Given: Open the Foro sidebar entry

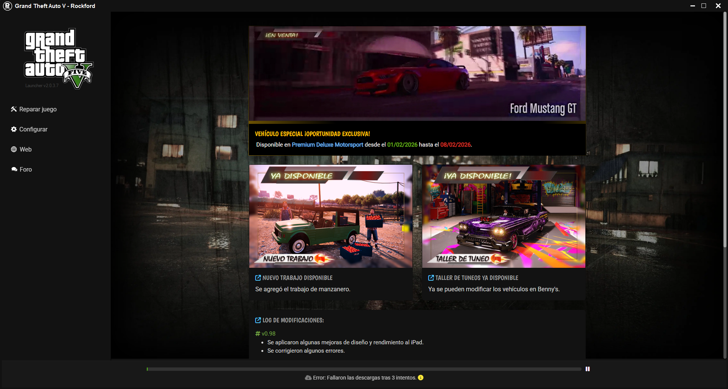Looking at the screenshot, I should point(25,169).
